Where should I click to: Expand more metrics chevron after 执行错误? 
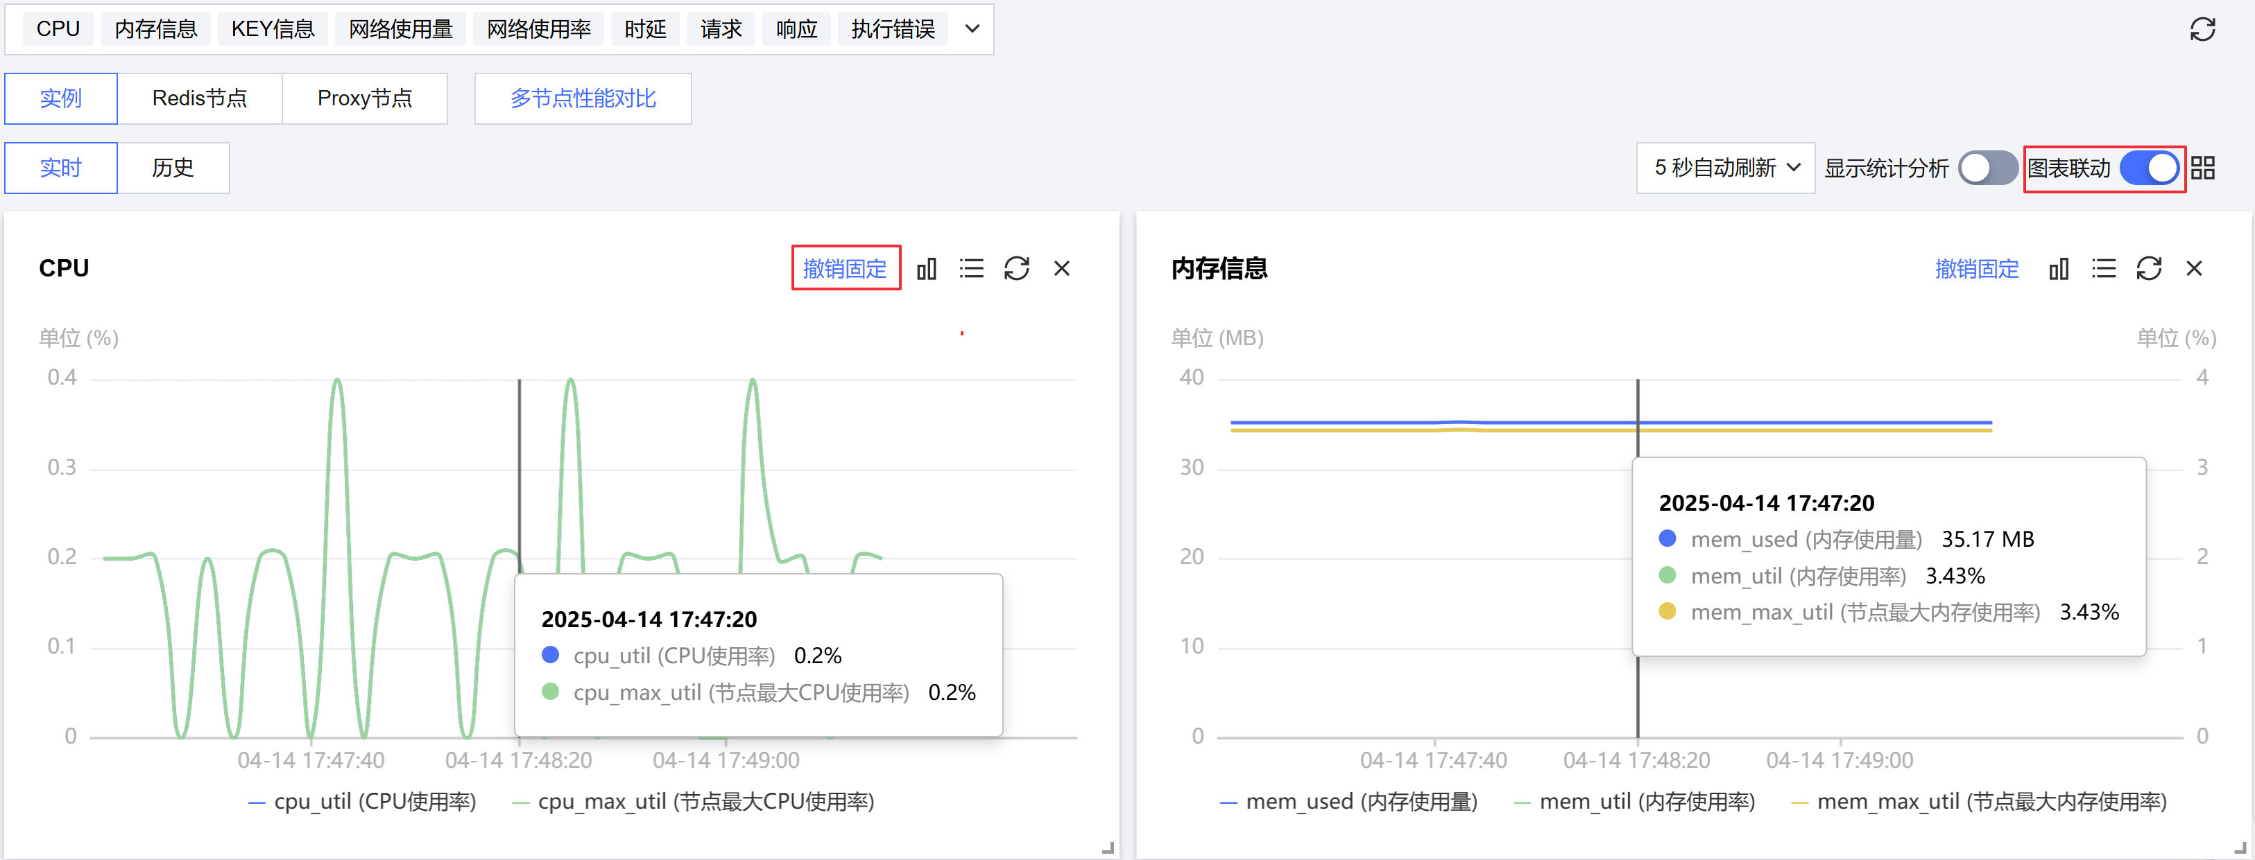pos(972,29)
